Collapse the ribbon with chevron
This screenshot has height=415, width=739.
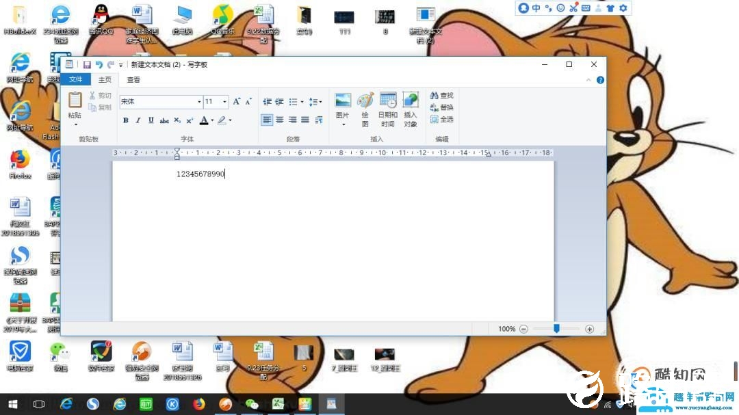588,80
